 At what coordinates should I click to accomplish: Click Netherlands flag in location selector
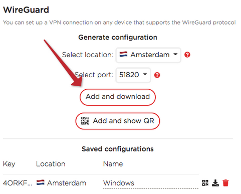[123, 54]
